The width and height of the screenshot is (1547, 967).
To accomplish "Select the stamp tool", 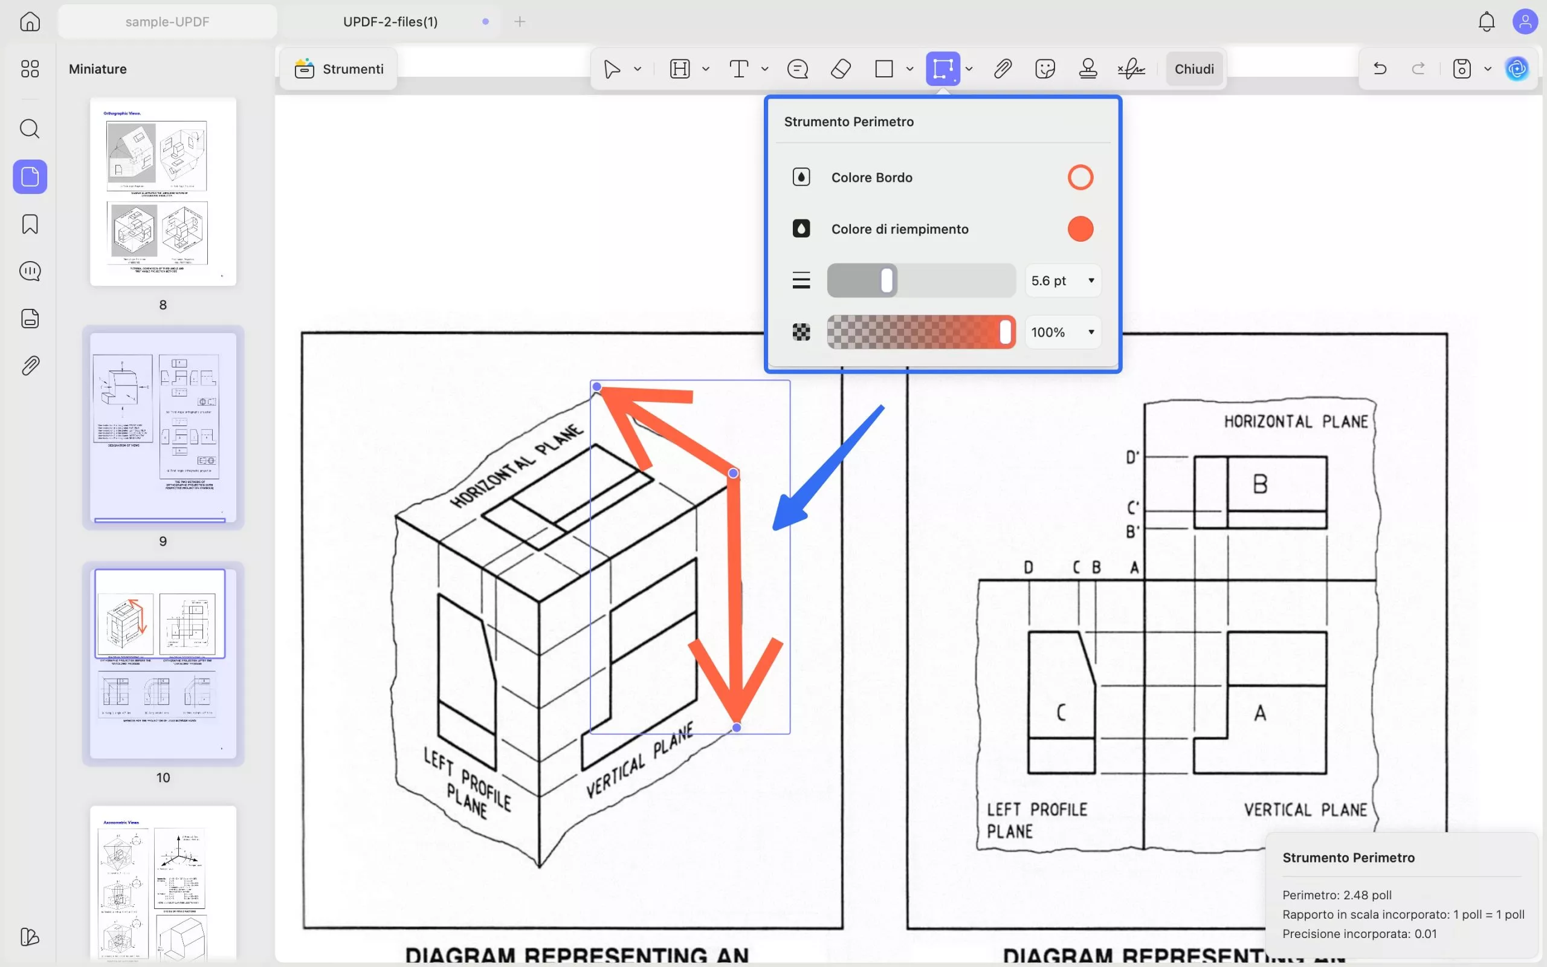I will 1088,68.
